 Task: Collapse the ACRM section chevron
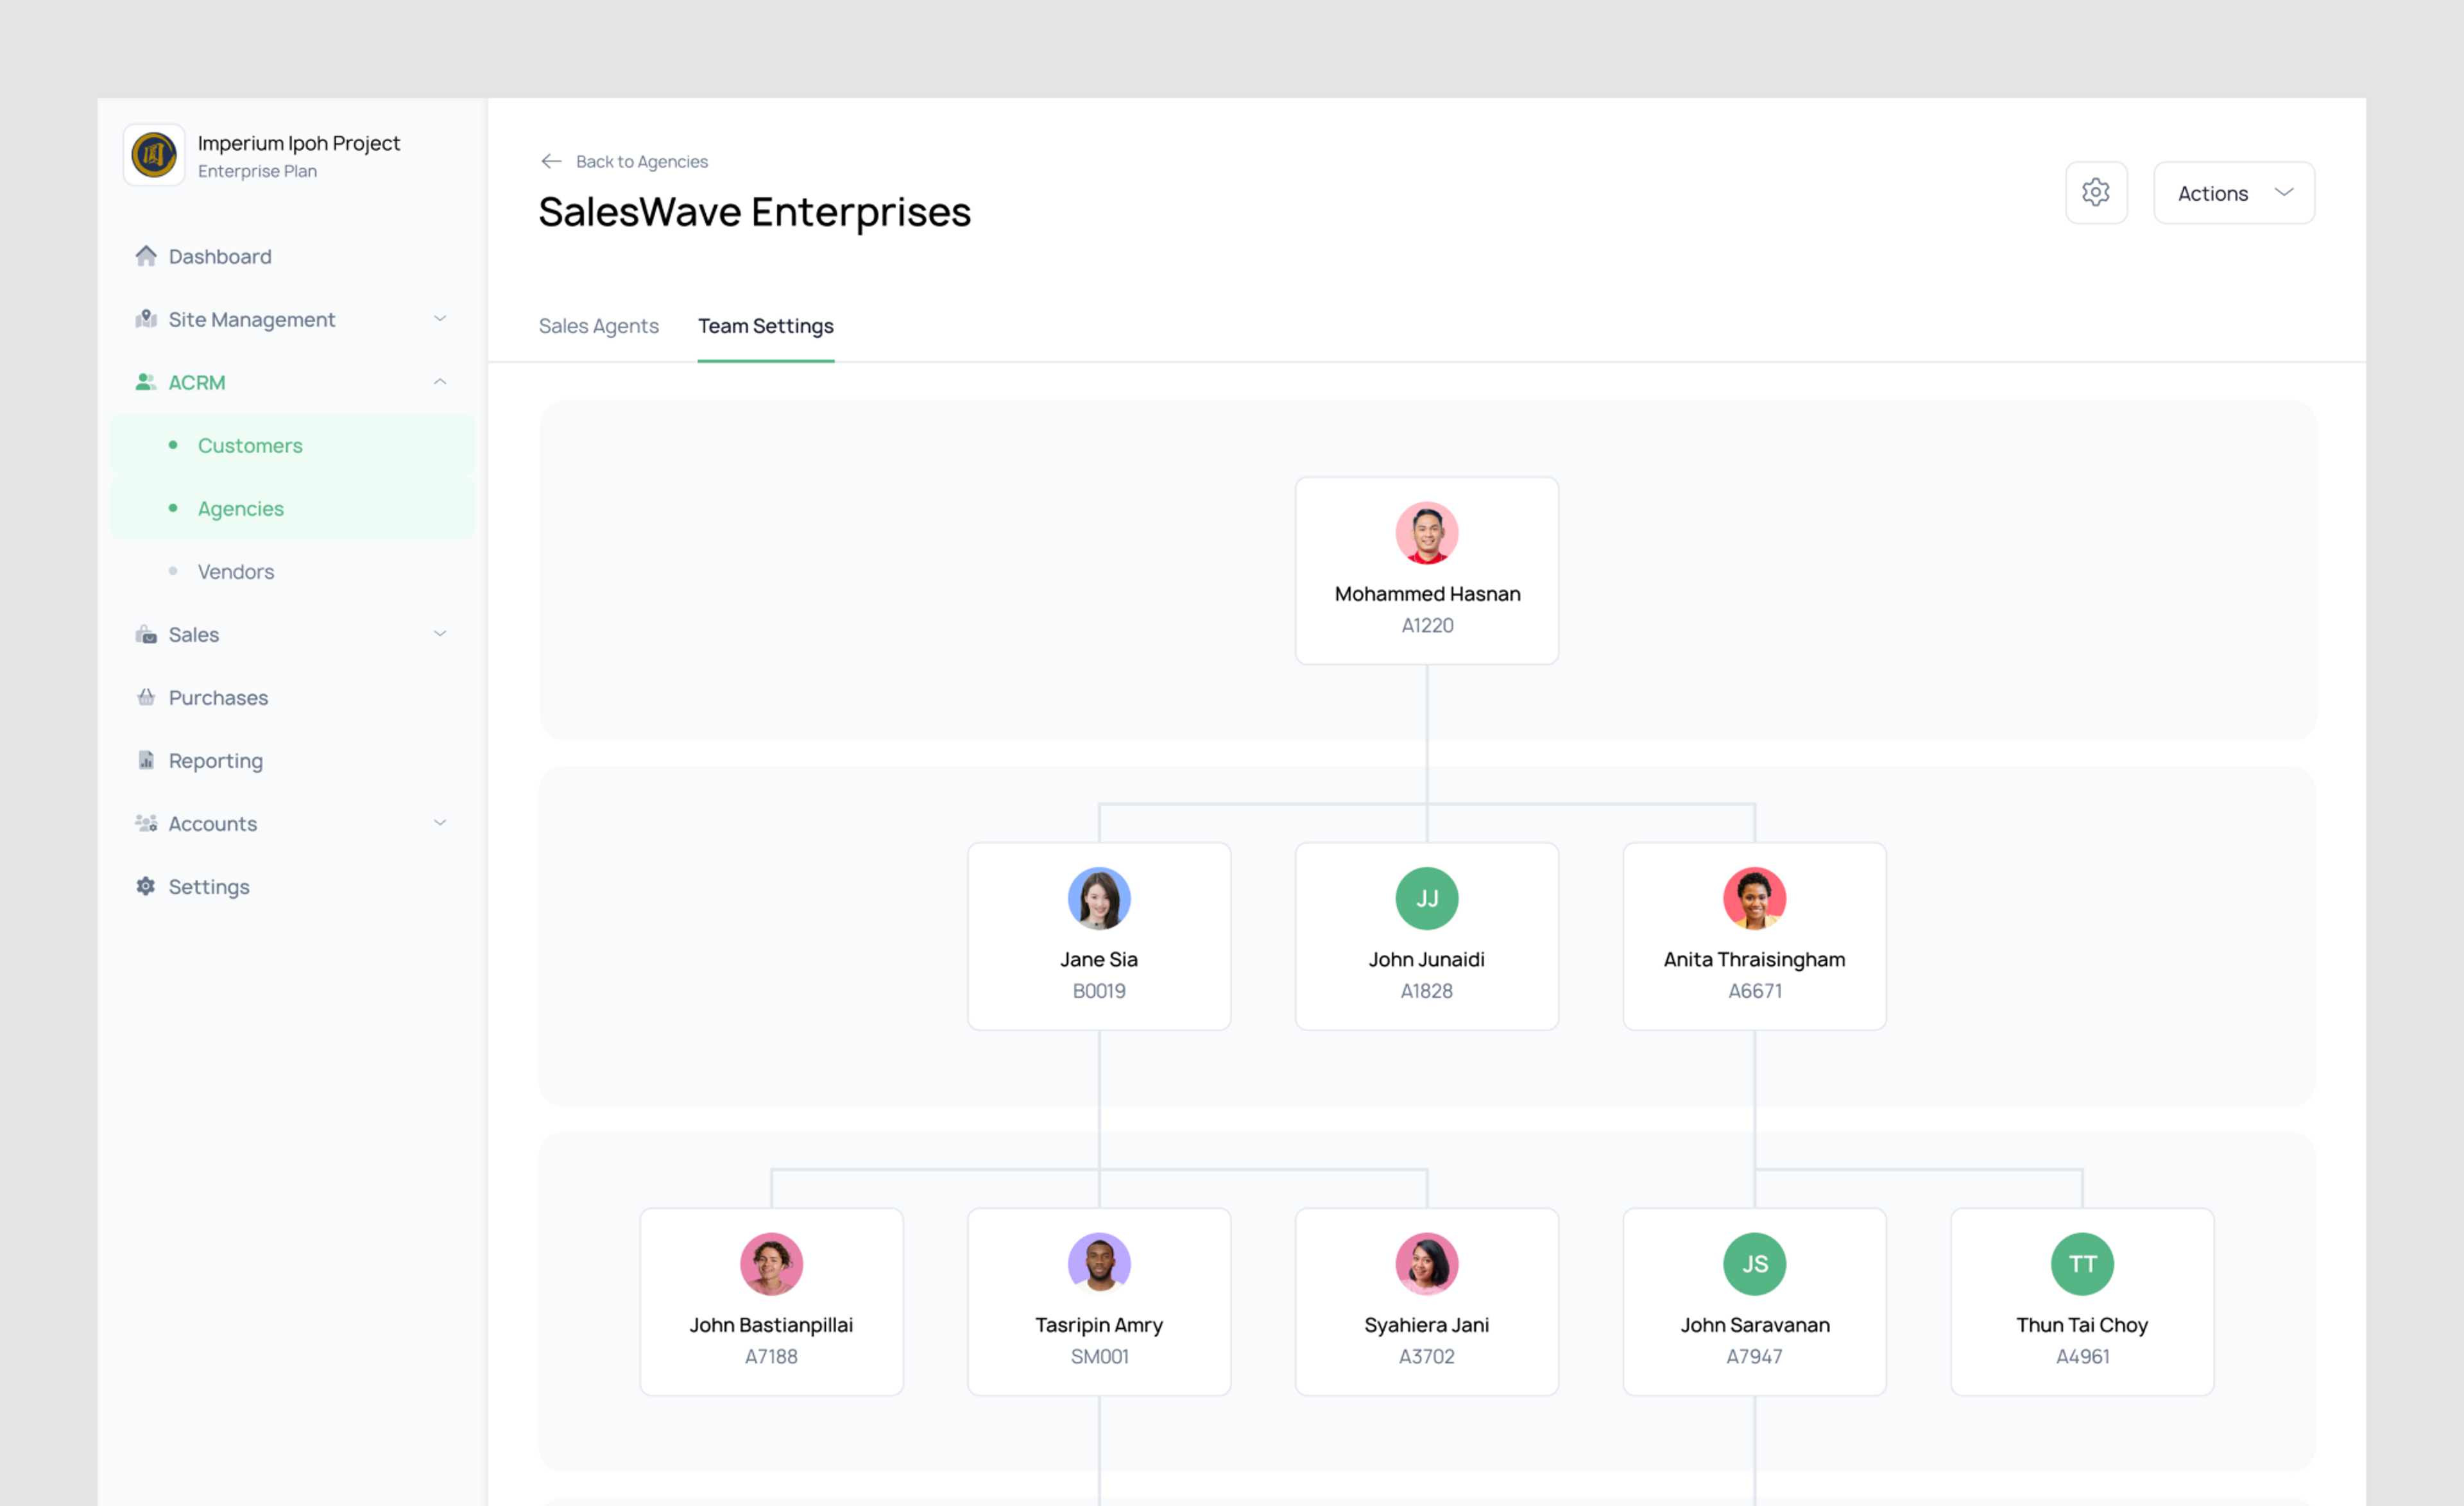tap(440, 382)
